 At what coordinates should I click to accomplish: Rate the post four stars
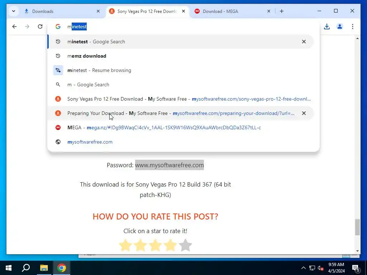[170, 245]
